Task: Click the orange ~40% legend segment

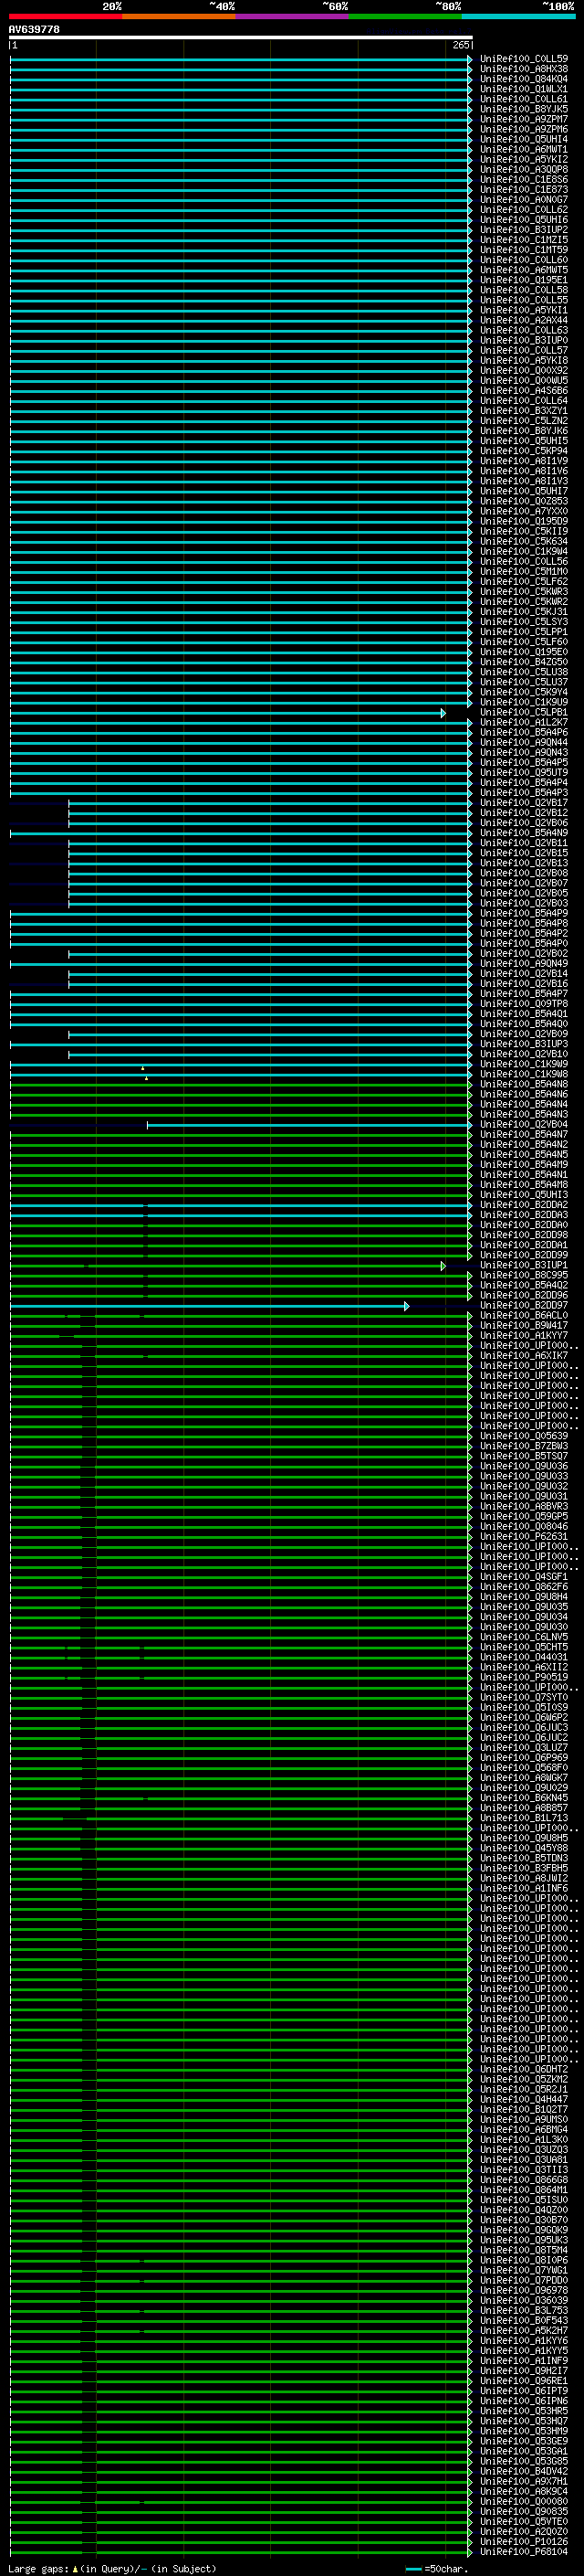Action: tap(179, 16)
